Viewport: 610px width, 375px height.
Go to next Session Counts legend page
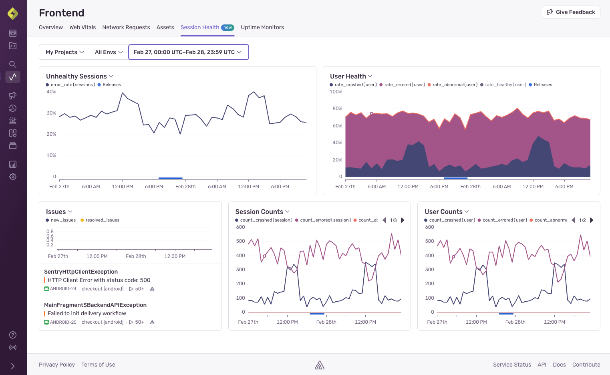(x=403, y=220)
